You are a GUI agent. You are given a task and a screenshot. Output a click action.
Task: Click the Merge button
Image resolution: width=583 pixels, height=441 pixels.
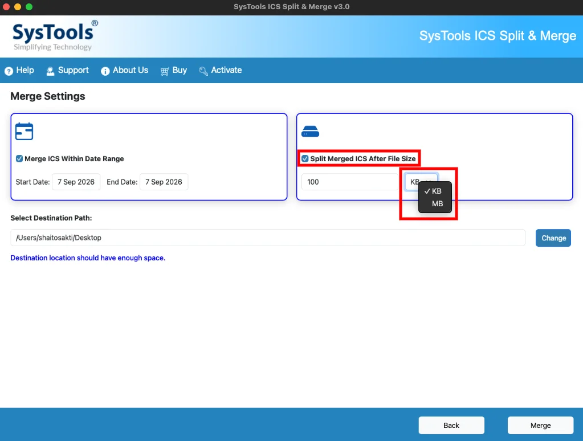[x=541, y=426]
